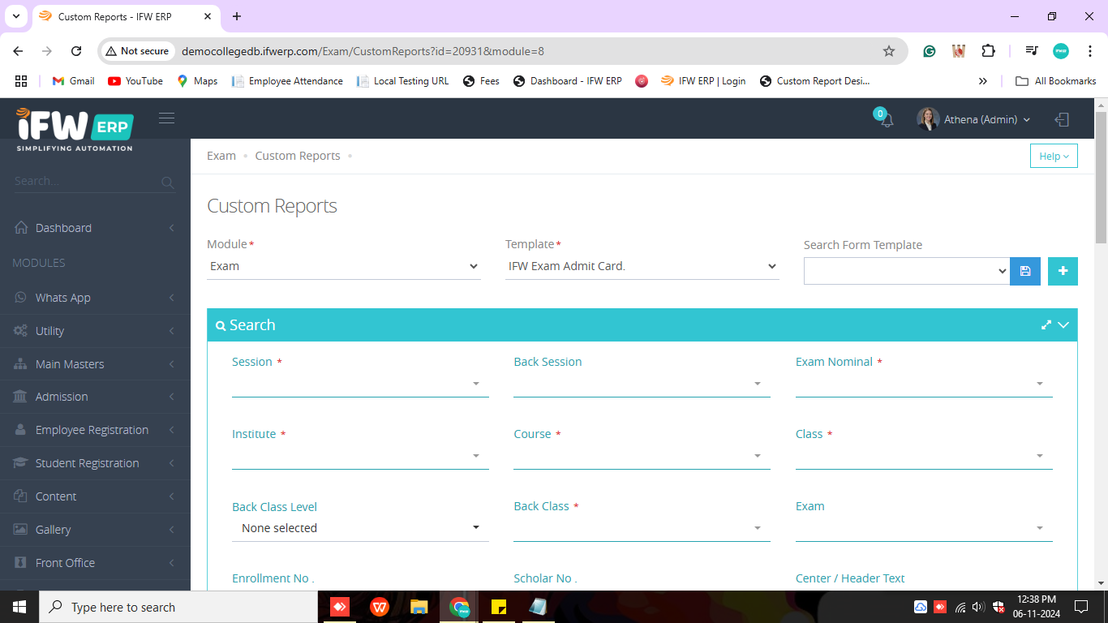Expand Employee Registration sidebar menu

point(95,430)
